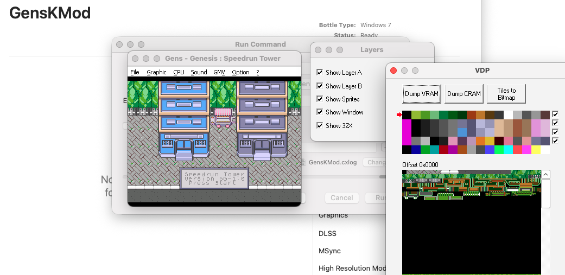Viewport: 565px width, 275px height.
Task: Click the Offset 0x0000 label
Action: click(x=420, y=165)
